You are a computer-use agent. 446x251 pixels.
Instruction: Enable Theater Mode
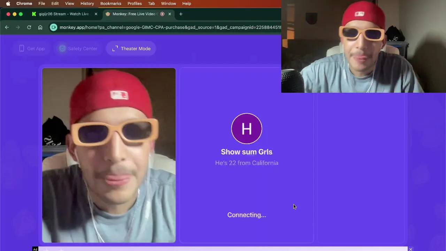click(x=131, y=48)
